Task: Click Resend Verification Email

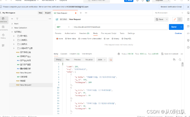Action: click(171, 7)
